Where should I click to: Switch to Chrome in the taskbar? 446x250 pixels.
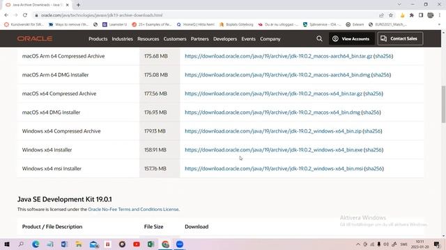tap(165, 244)
